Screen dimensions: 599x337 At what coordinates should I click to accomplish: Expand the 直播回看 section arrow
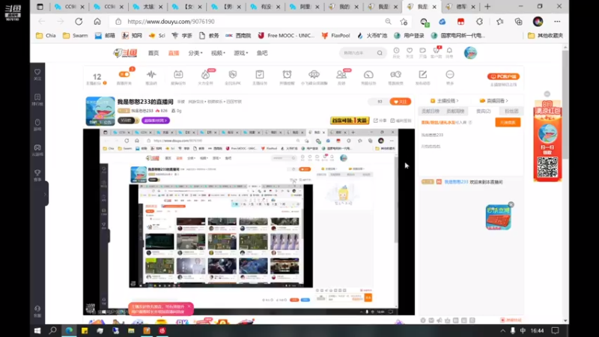(507, 101)
